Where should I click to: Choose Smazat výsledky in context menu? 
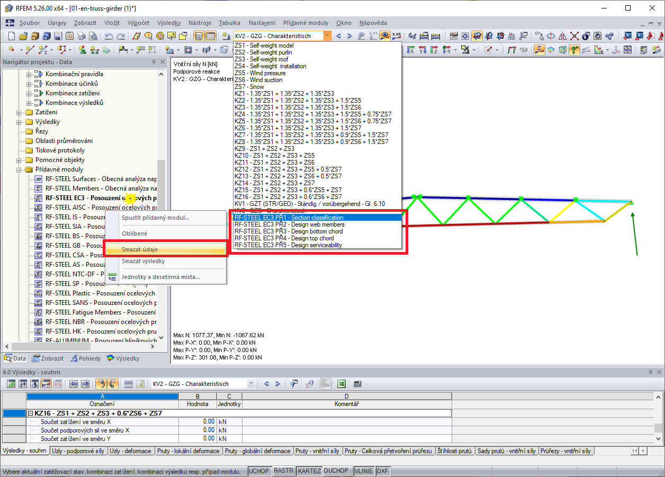pos(165,261)
